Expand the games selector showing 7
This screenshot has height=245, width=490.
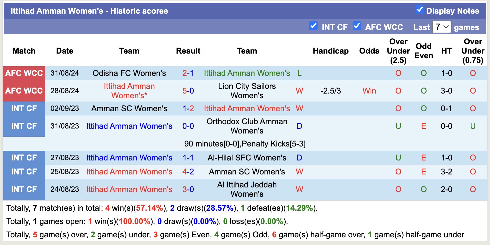pyautogui.click(x=442, y=27)
